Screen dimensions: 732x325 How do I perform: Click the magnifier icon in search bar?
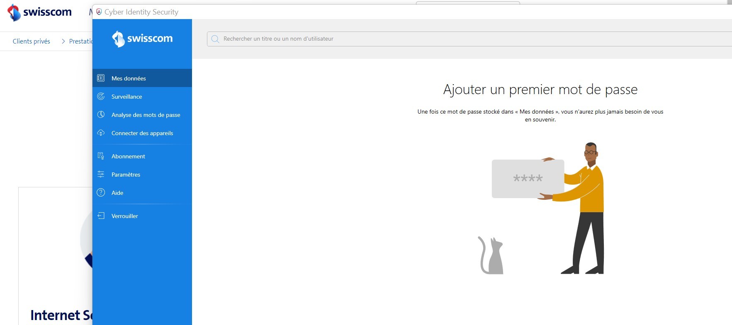click(x=215, y=39)
